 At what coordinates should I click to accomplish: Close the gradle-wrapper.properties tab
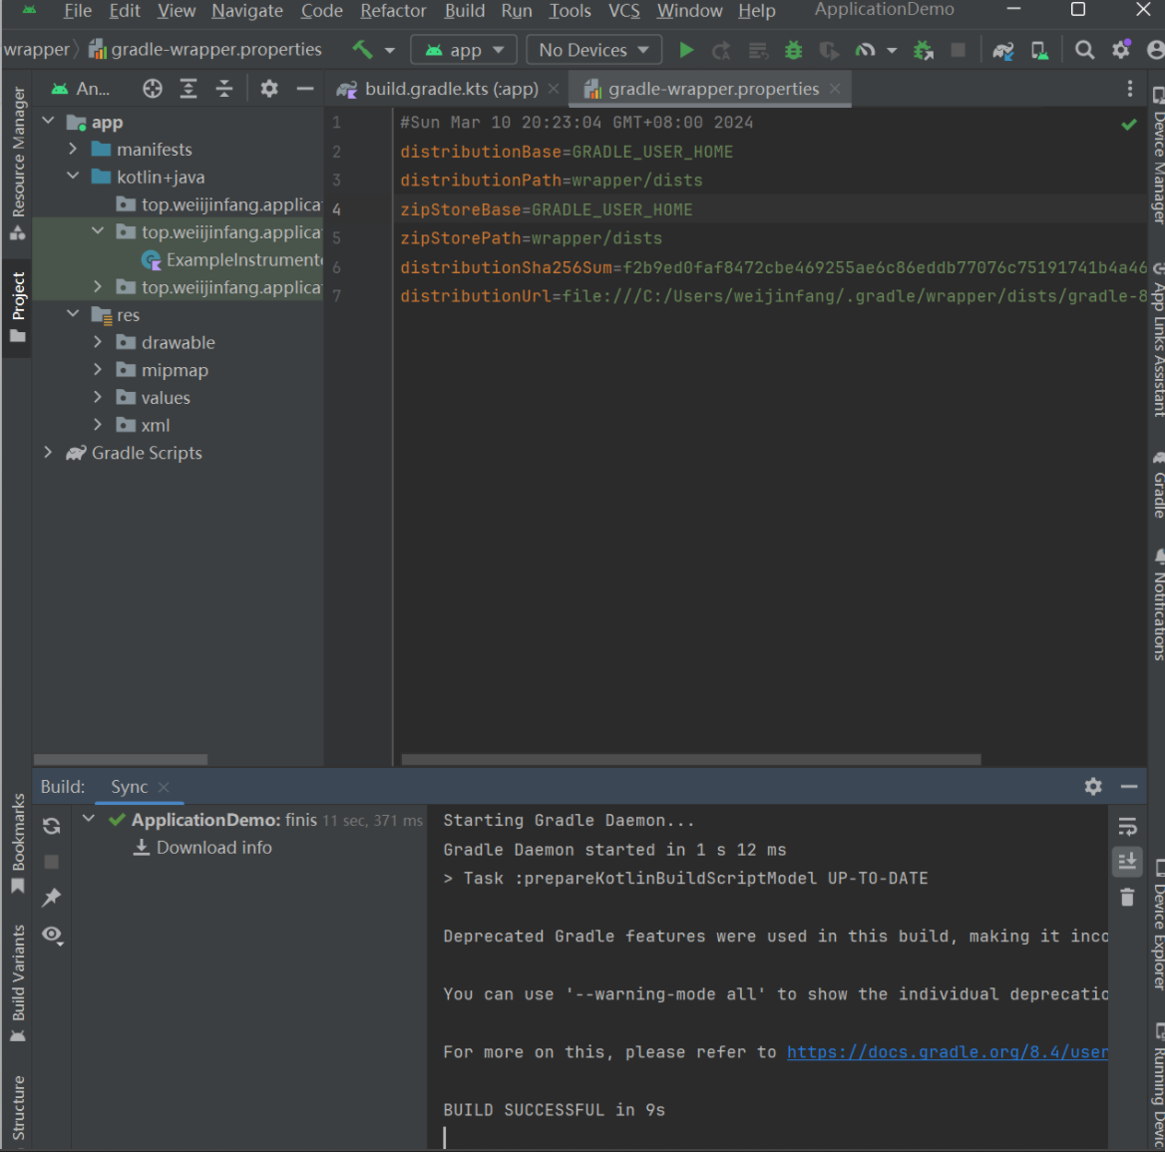coord(835,89)
